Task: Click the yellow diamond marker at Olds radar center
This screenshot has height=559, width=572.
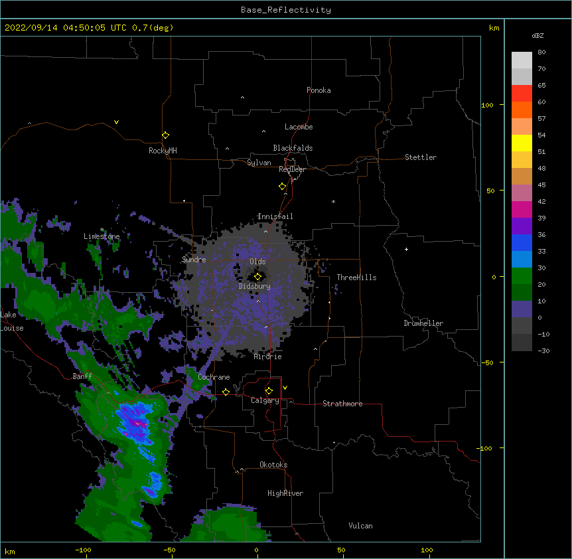Action: click(x=257, y=277)
